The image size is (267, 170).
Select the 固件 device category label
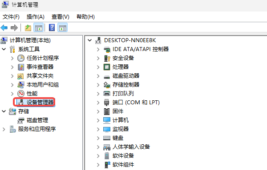pos(118,111)
